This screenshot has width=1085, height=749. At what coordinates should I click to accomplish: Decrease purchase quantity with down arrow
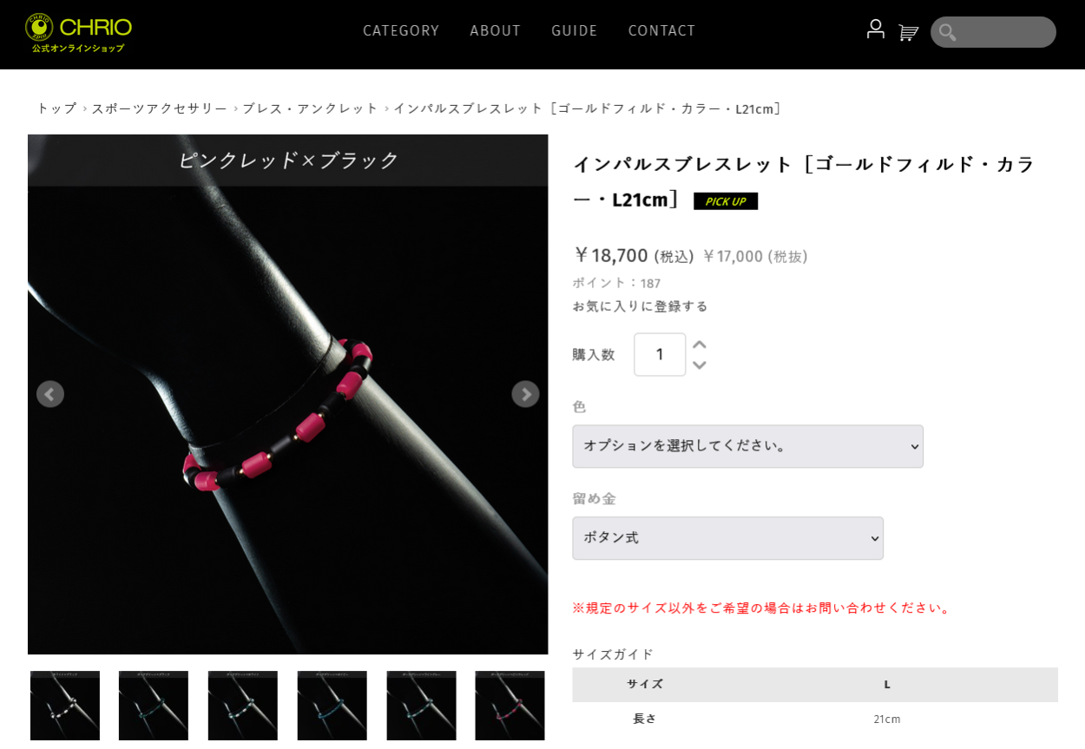pyautogui.click(x=700, y=365)
